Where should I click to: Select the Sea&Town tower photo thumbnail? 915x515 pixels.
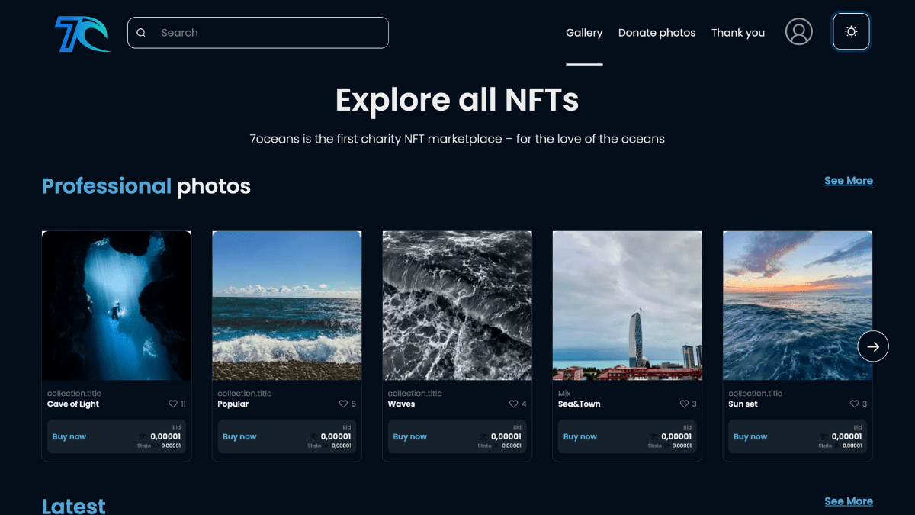[x=627, y=305]
